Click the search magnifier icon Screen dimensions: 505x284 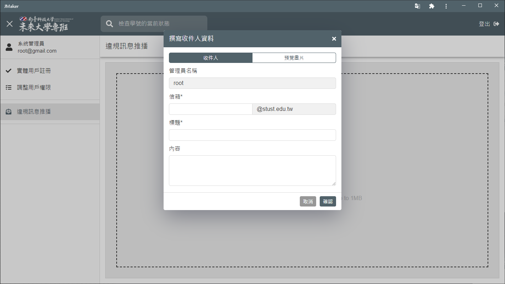click(x=110, y=24)
